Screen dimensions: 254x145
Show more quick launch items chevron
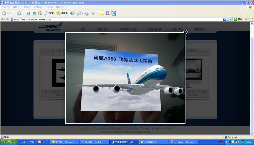tap(47, 141)
